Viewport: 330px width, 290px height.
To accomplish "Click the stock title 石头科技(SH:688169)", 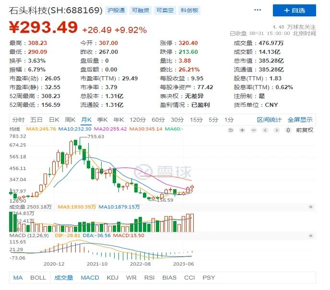I will 56,10.
